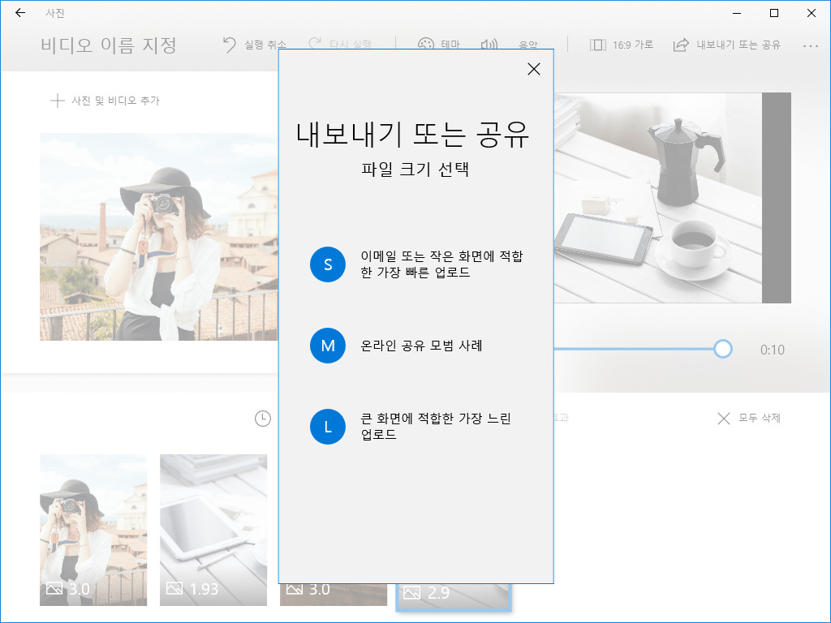Image resolution: width=831 pixels, height=623 pixels.
Task: Select the woman with camera thumbnail 3.0
Action: tap(93, 530)
